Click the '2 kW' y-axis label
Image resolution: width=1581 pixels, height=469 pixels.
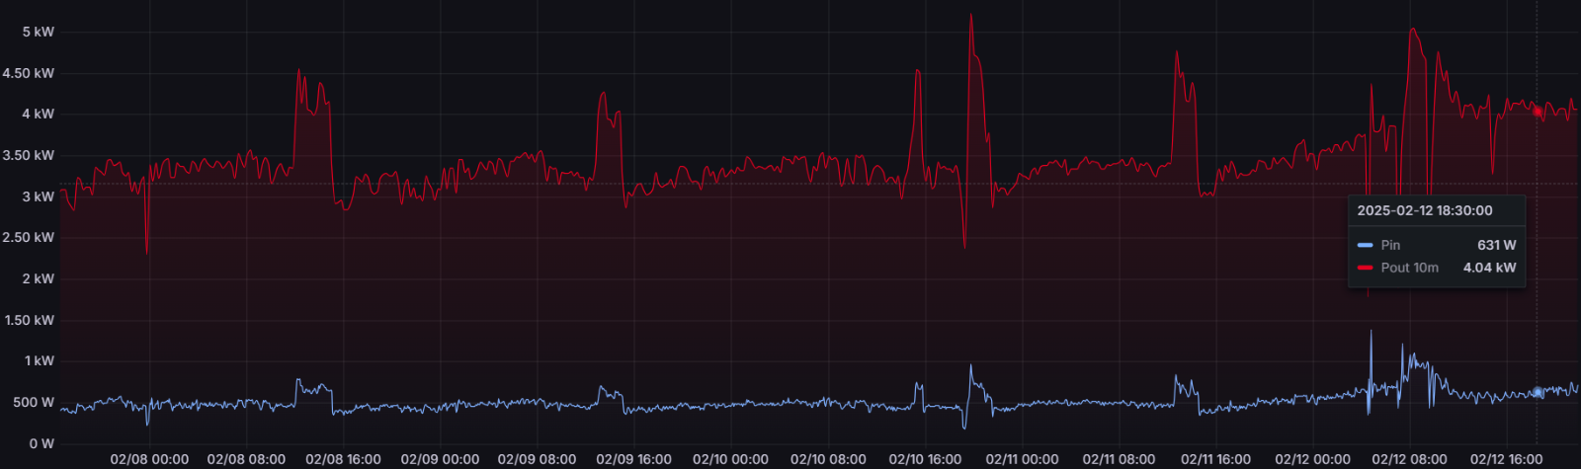(39, 278)
